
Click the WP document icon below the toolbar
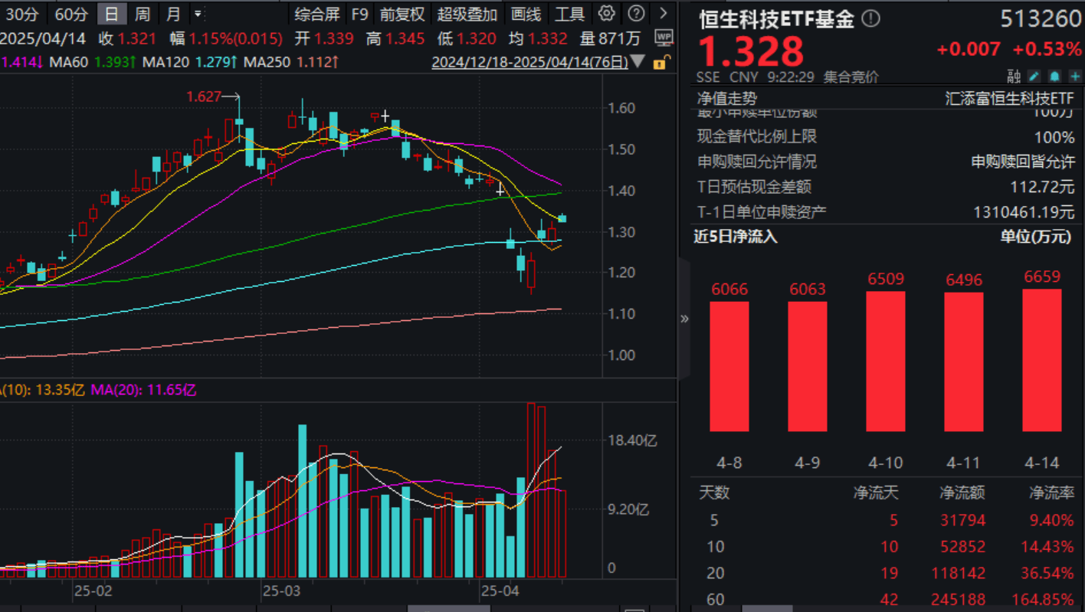(664, 37)
